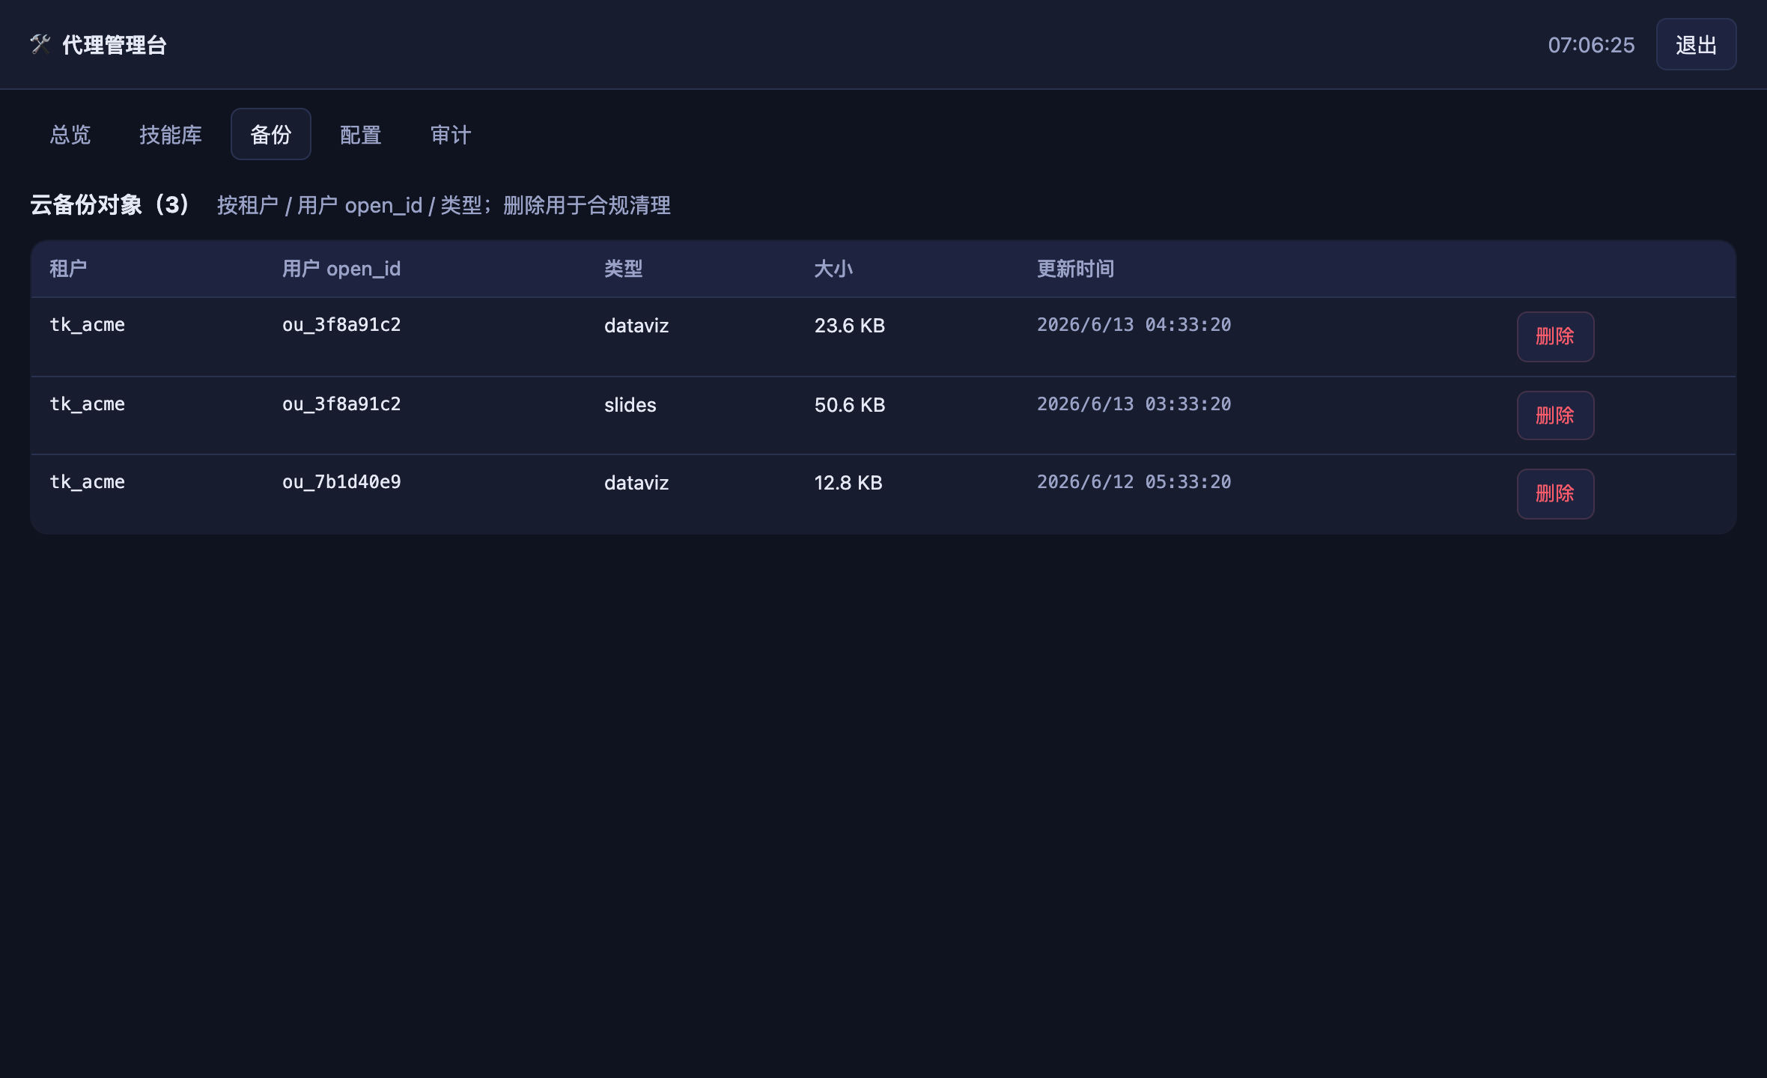The width and height of the screenshot is (1767, 1078).
Task: Open the 总览 tab
Action: tap(70, 135)
